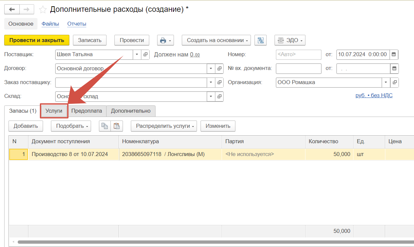Click the empty incoming document date field
This screenshot has height=247, width=414.
point(363,69)
